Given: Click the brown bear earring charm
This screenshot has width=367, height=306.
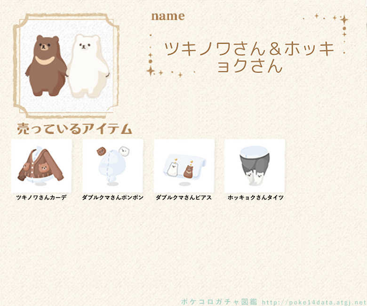Looking at the screenshot, I should coord(188,171).
